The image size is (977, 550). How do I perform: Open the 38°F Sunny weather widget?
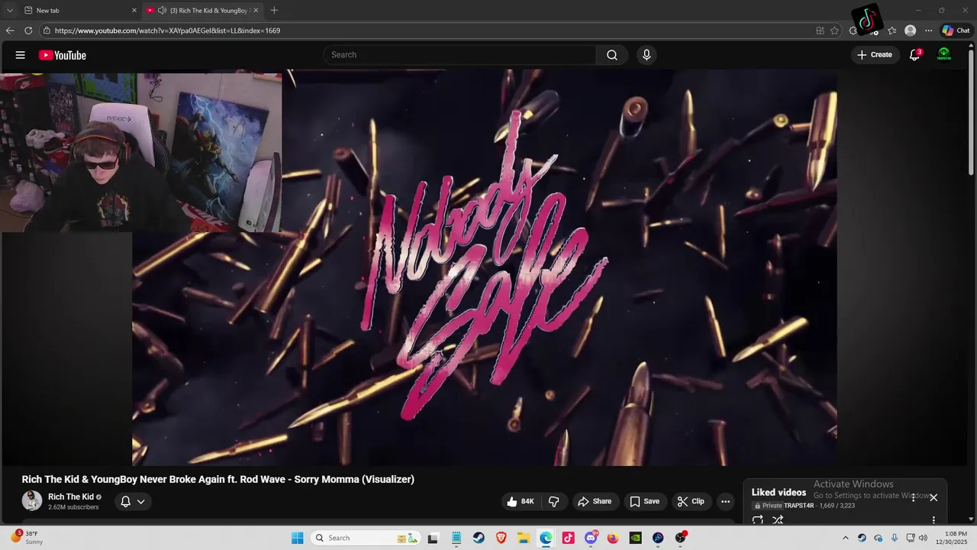(x=27, y=538)
